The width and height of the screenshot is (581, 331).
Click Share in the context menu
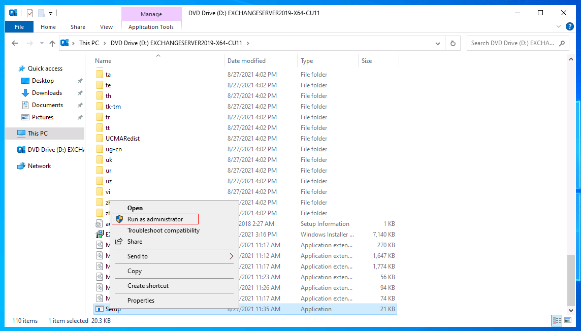tap(135, 242)
